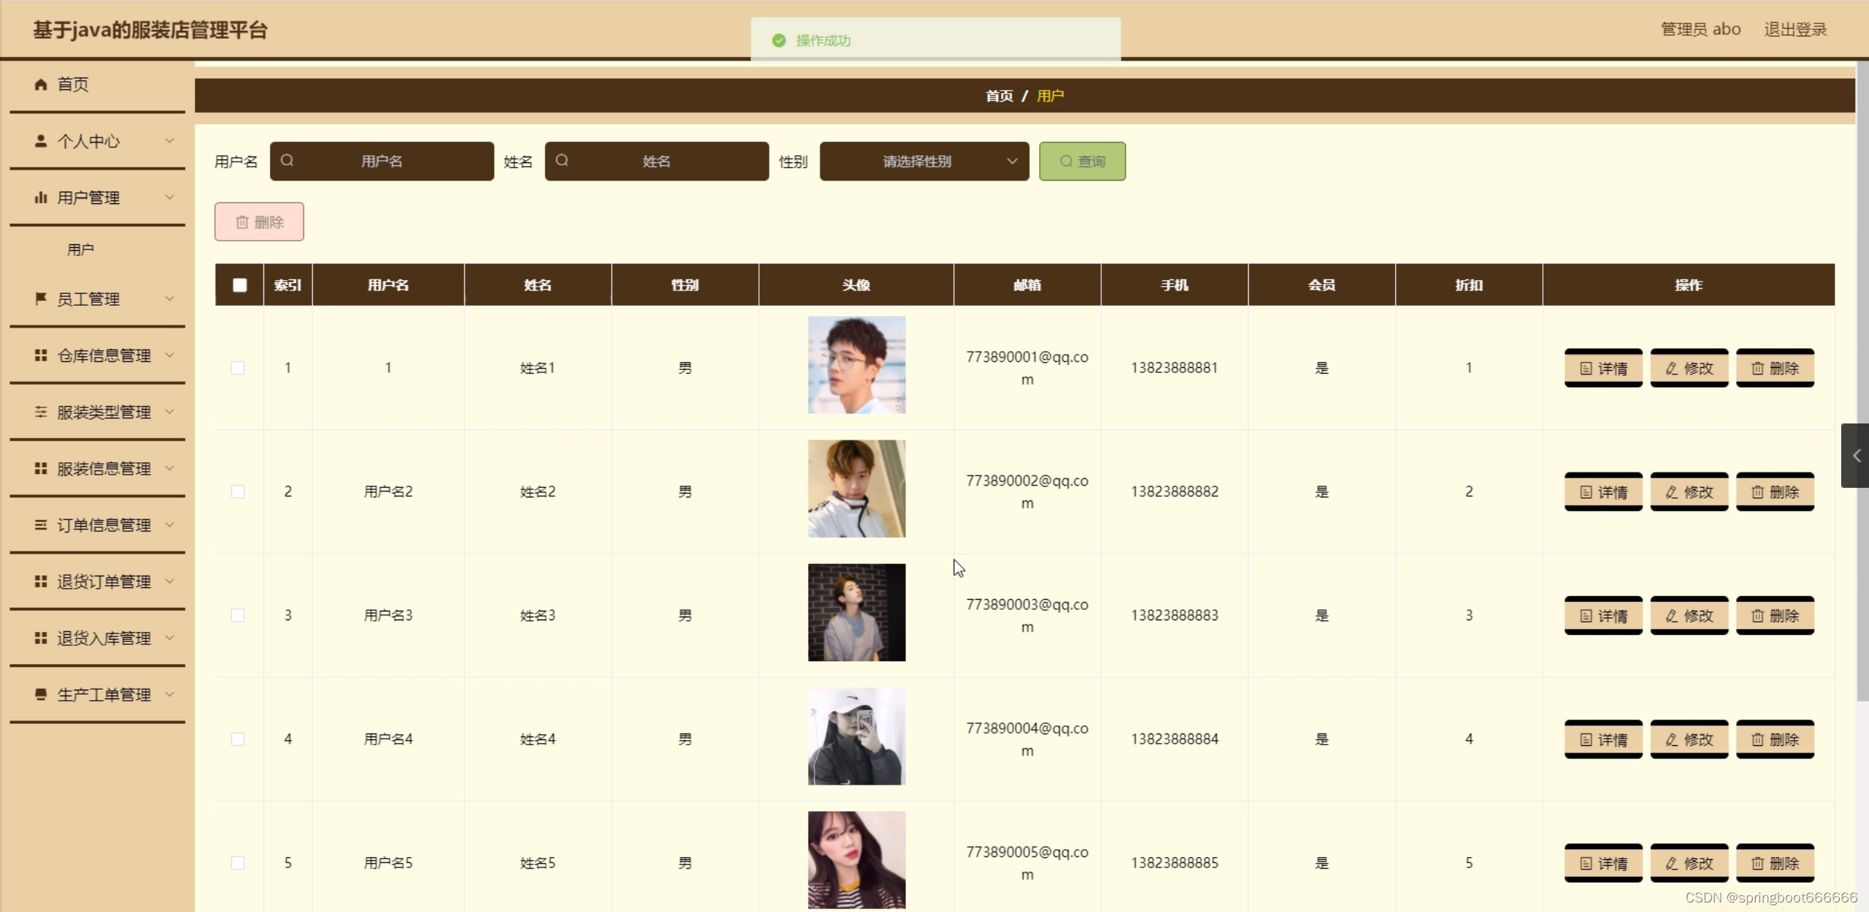1869x912 pixels.
Task: Click the person icon for 个人中心
Action: pyautogui.click(x=41, y=140)
